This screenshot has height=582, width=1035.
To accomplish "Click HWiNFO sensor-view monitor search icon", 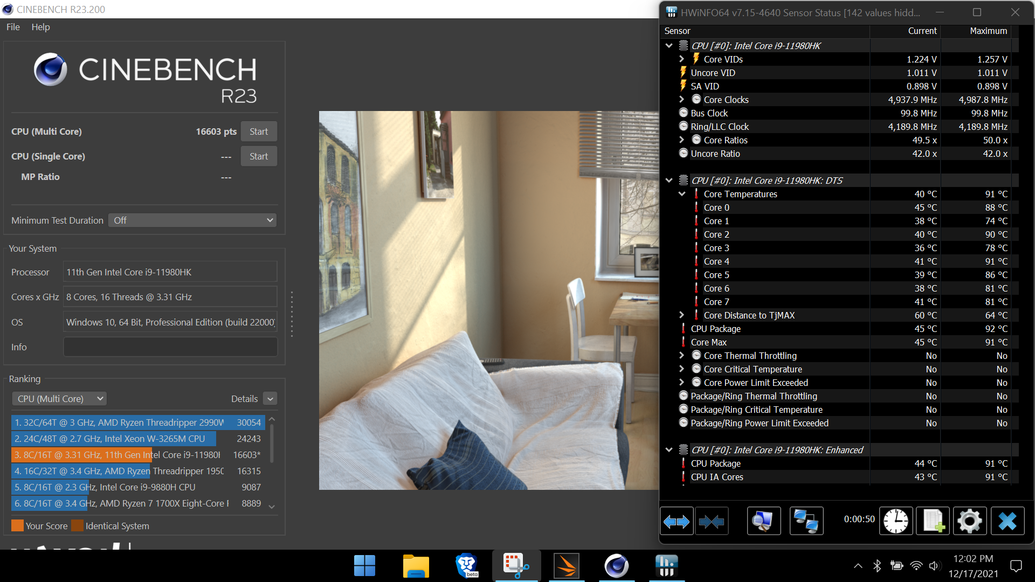I will click(763, 521).
